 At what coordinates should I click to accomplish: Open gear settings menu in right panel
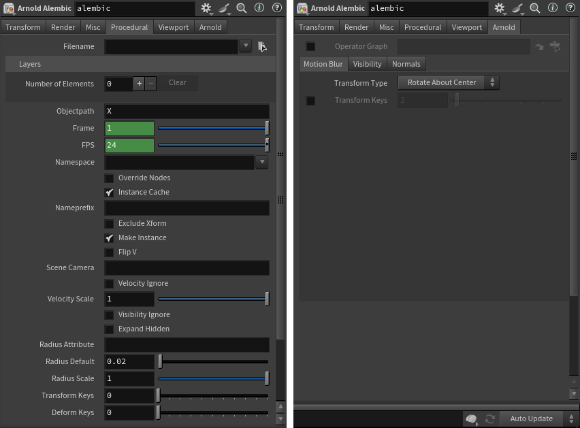pyautogui.click(x=500, y=8)
